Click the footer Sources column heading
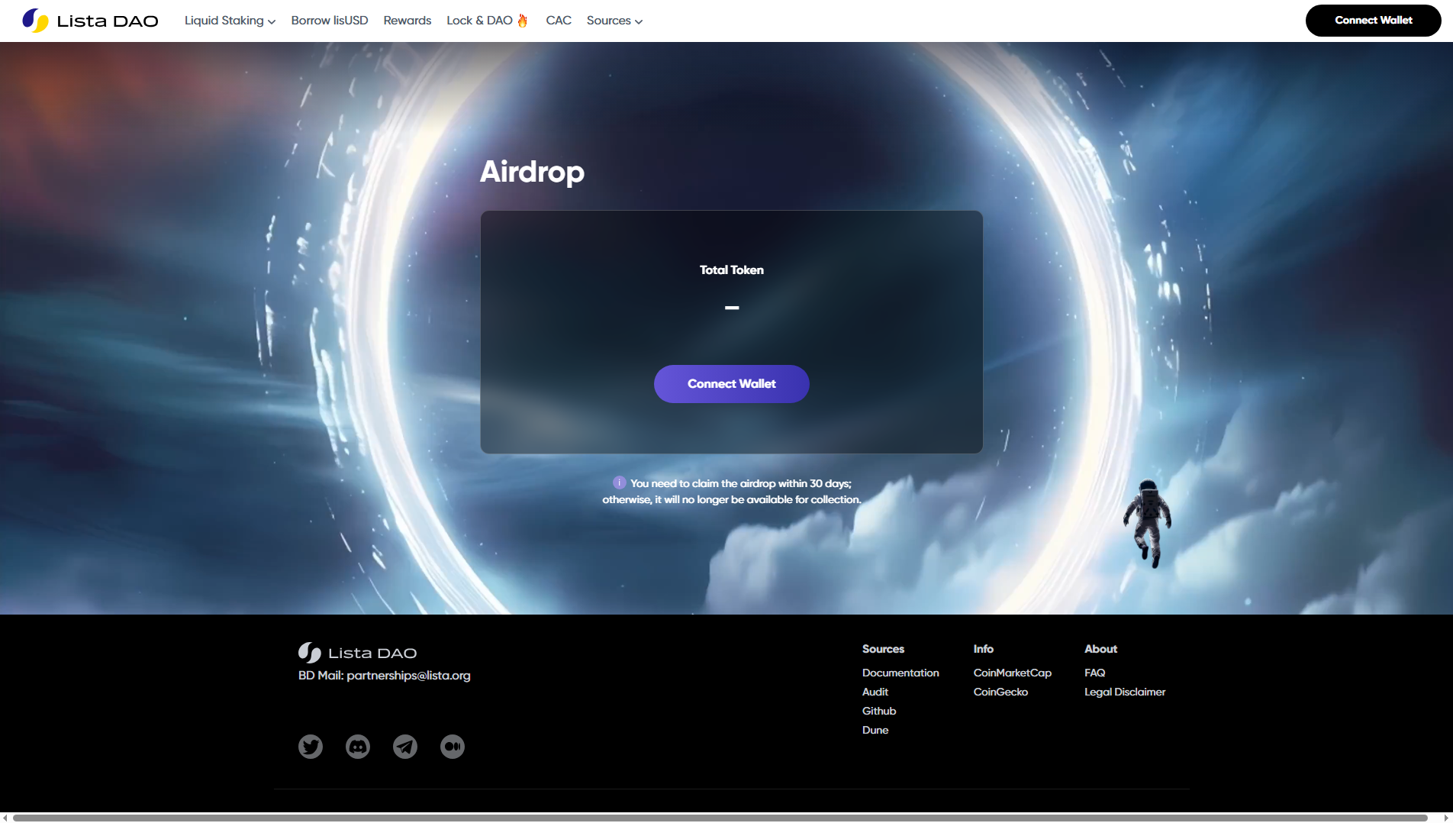 click(x=883, y=649)
